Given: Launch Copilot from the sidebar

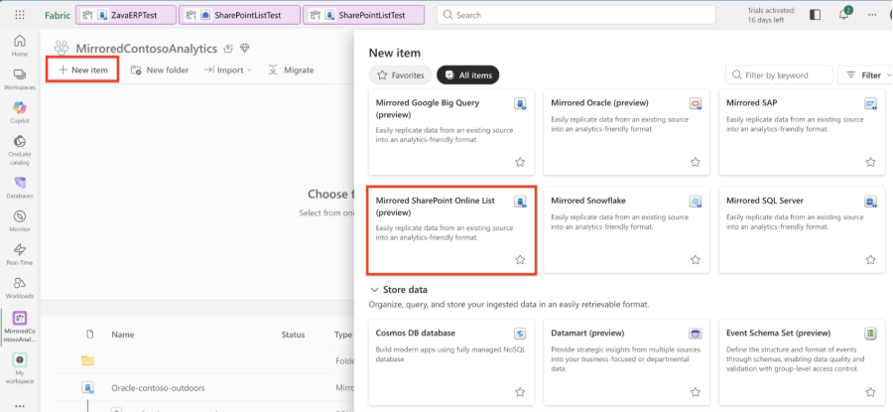Looking at the screenshot, I should 20,112.
